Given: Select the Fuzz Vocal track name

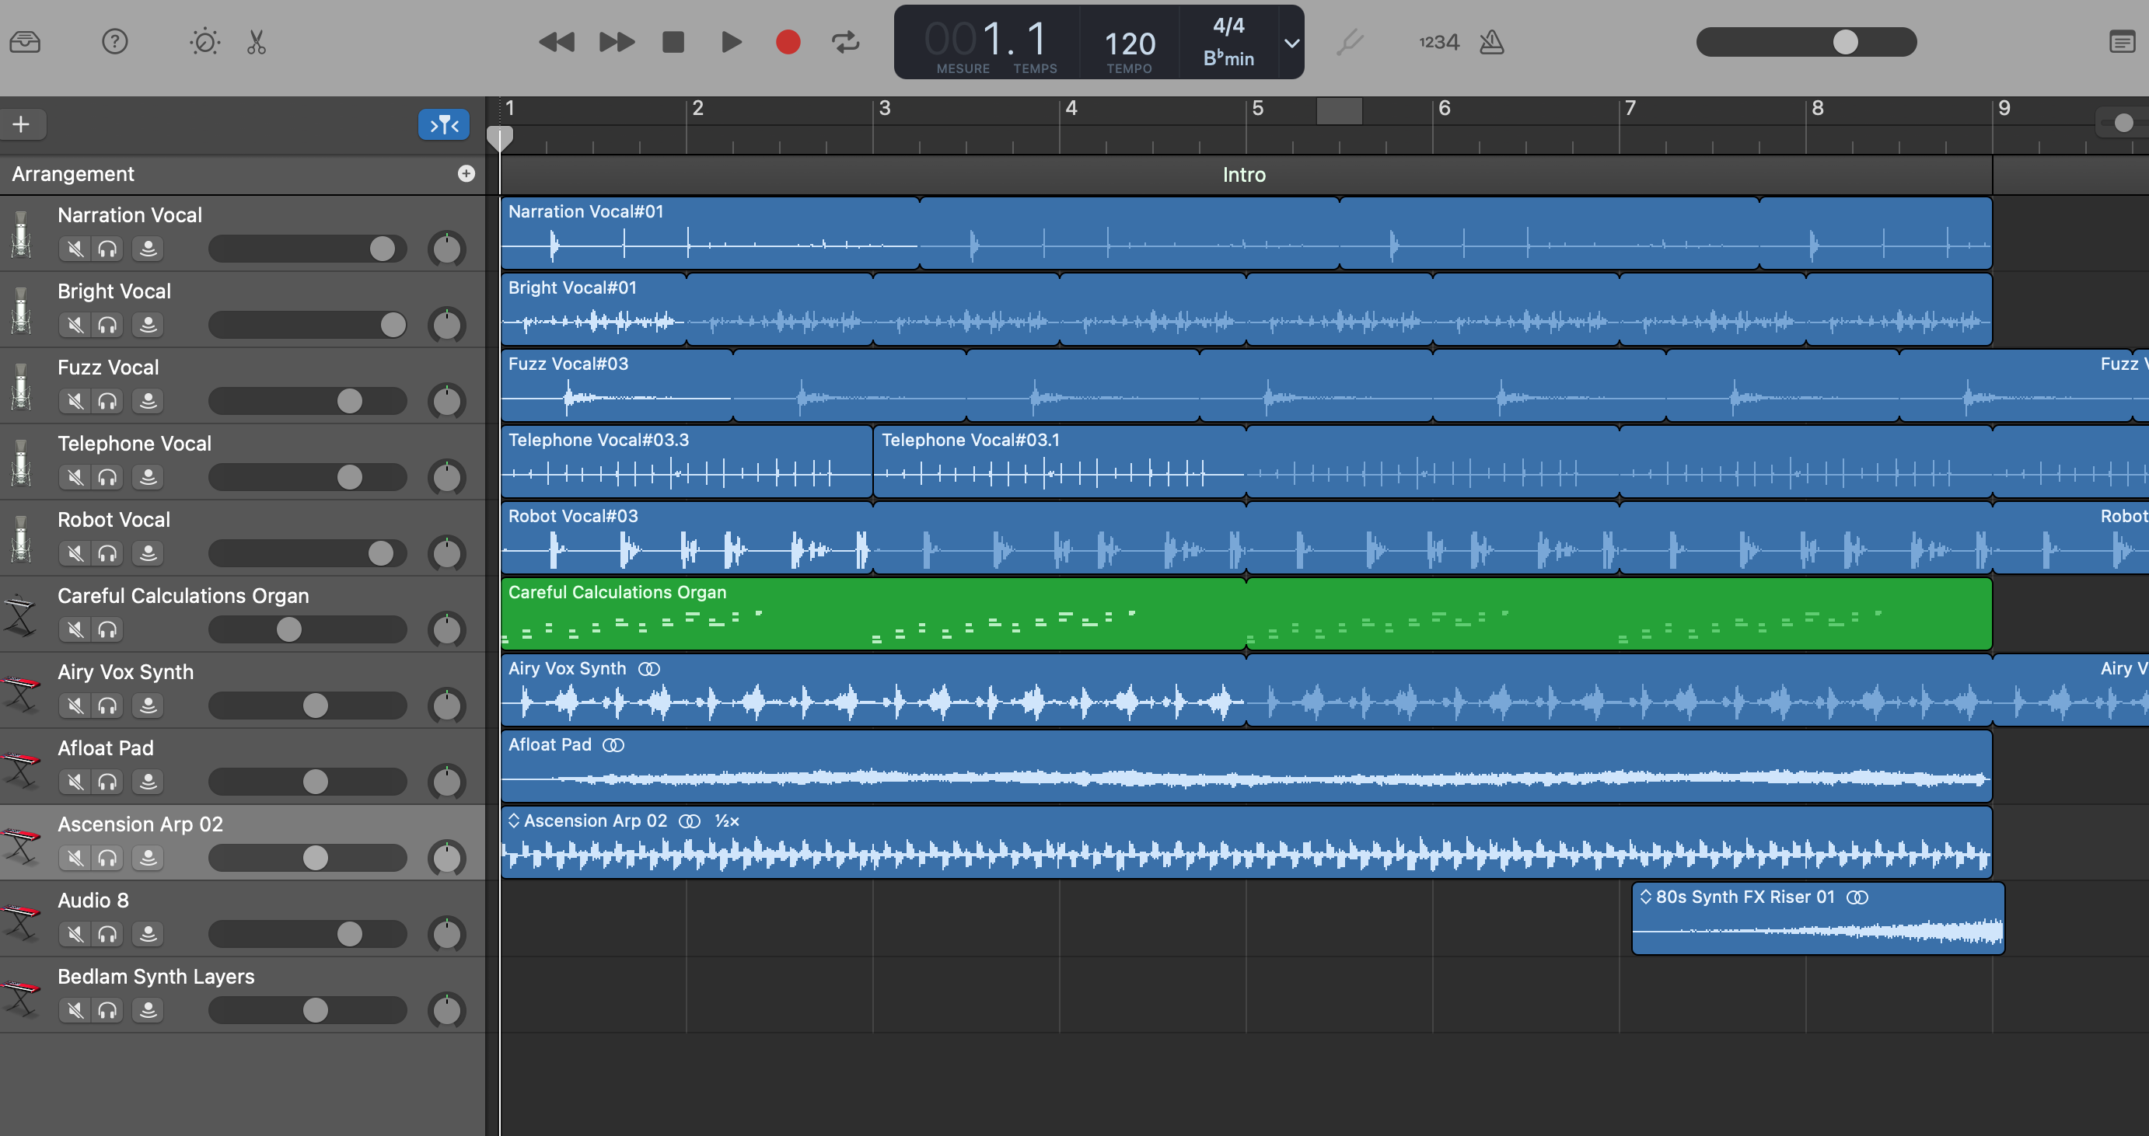Looking at the screenshot, I should (x=108, y=368).
